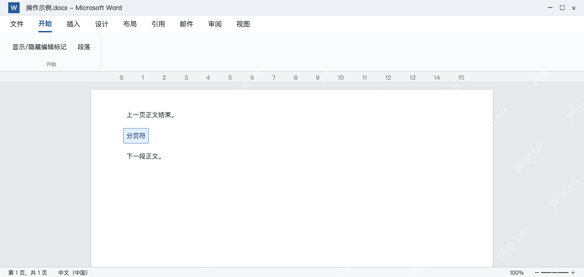The height and width of the screenshot is (277, 584).
Task: Click the text 上一页正文结束。
Action: coord(151,115)
